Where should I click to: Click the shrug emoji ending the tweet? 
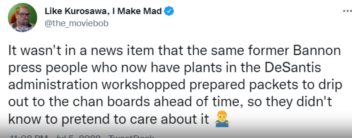pyautogui.click(x=220, y=120)
